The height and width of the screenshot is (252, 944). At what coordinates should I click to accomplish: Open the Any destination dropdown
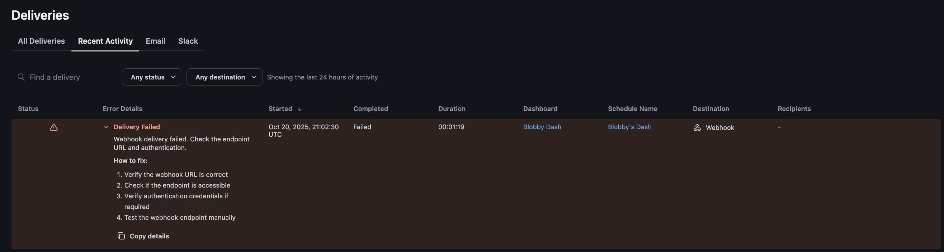coord(224,77)
